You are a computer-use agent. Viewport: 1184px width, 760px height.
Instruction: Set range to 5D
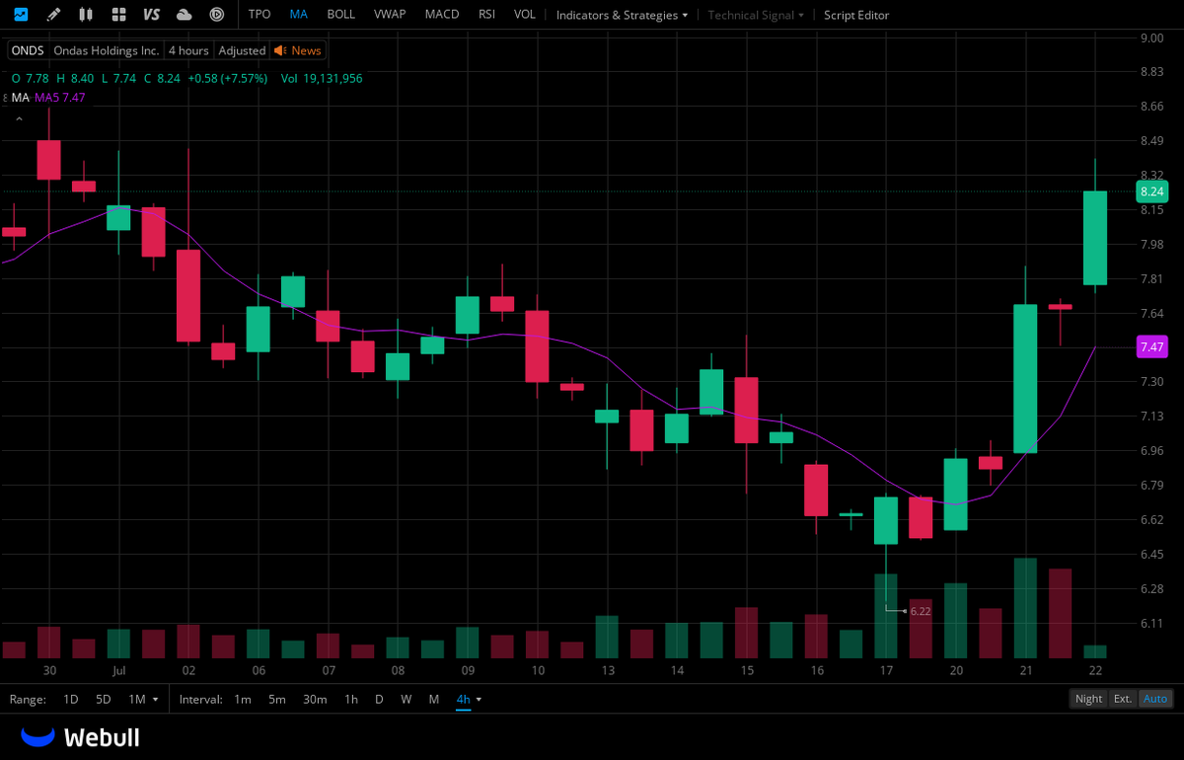pyautogui.click(x=104, y=699)
